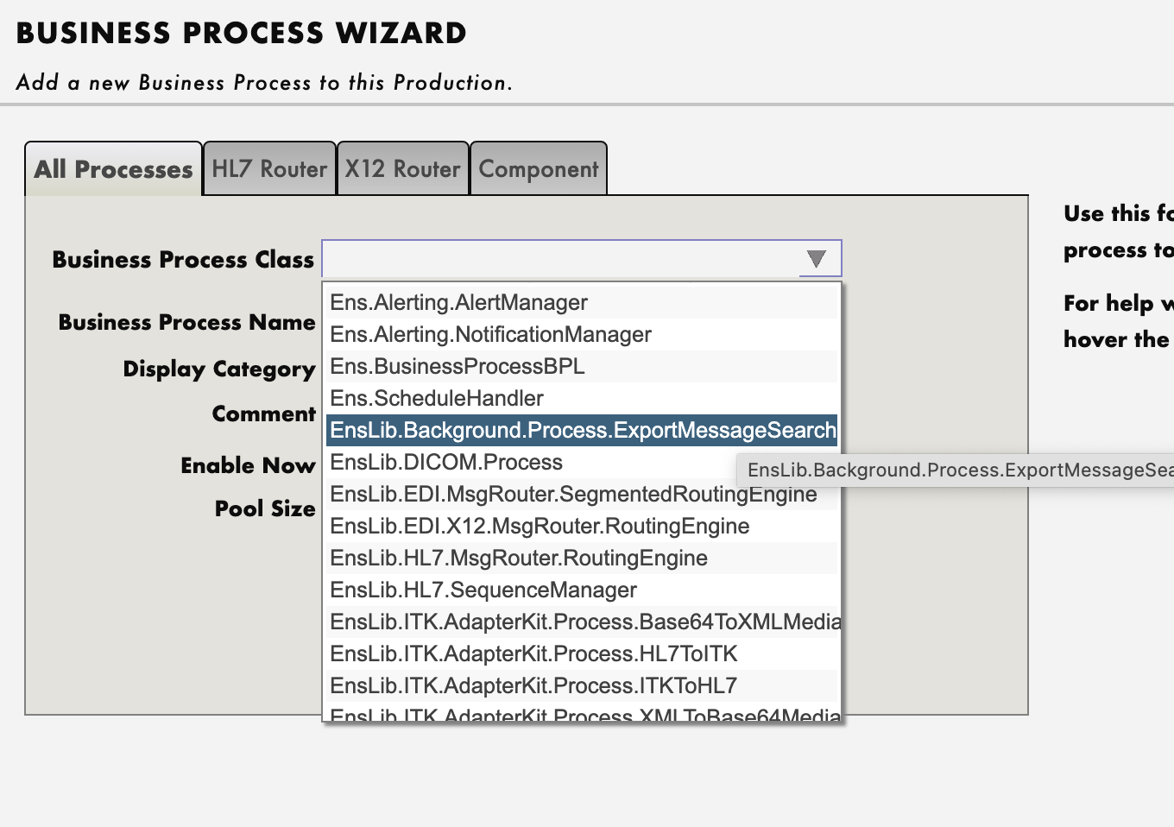This screenshot has width=1174, height=827.
Task: Choose Ens.Alerting.AlertManager from the list
Action: coord(582,303)
